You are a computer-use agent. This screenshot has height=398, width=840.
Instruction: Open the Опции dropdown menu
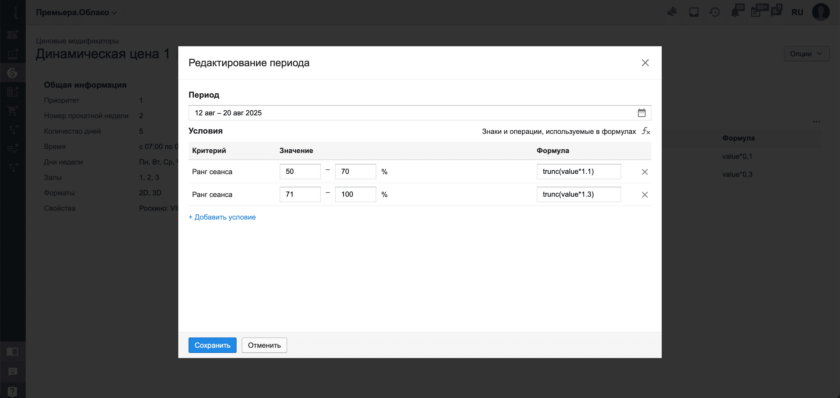tap(806, 54)
